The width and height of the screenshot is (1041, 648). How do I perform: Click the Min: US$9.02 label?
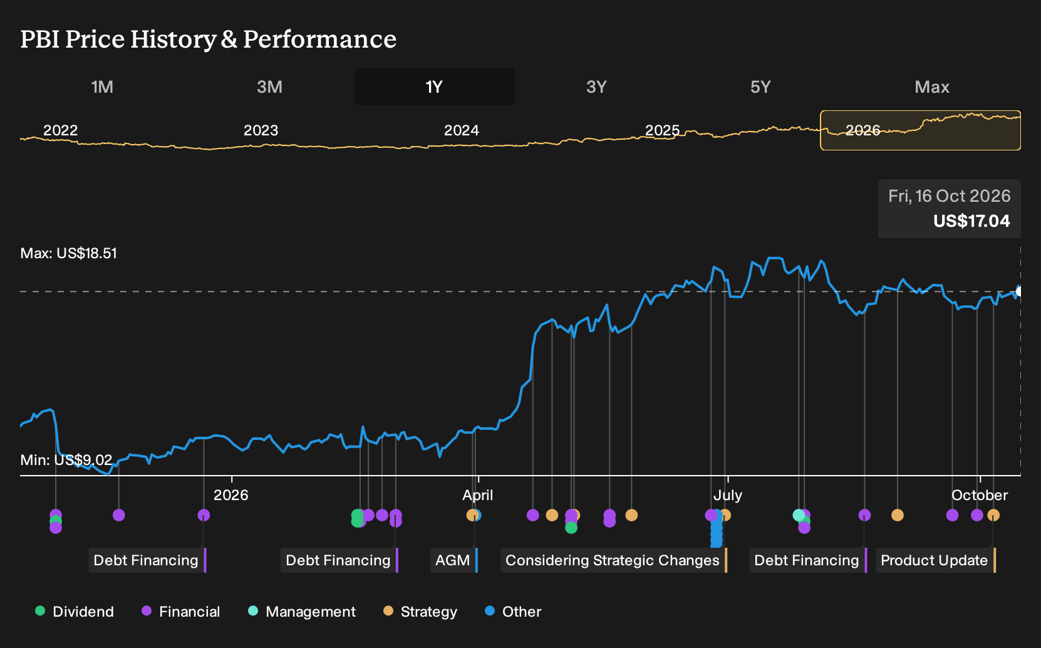[66, 460]
